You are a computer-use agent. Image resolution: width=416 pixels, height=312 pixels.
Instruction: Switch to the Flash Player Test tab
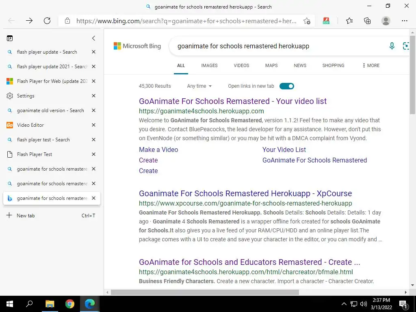(x=47, y=154)
